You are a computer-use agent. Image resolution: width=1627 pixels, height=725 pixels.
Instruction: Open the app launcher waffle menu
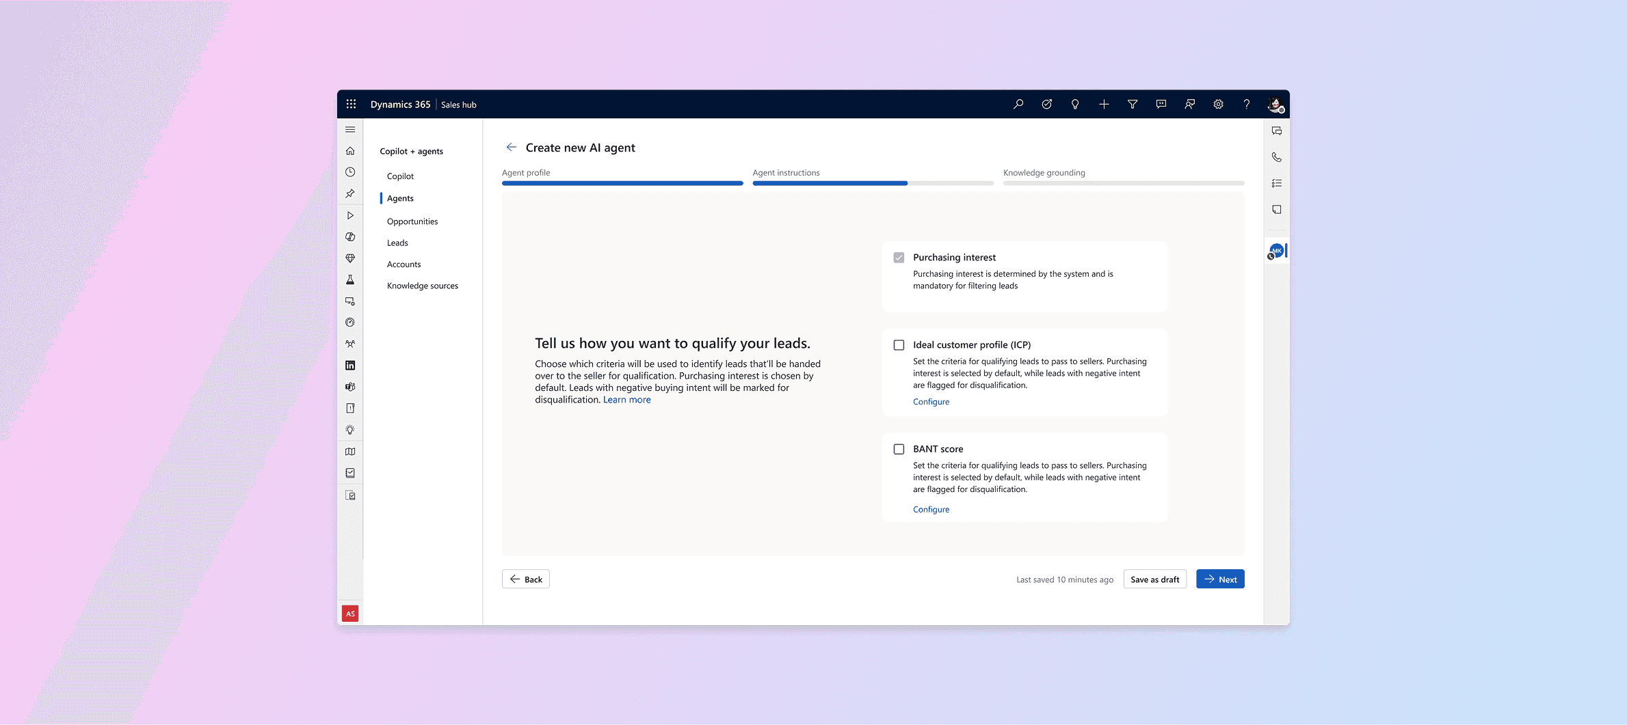[351, 104]
